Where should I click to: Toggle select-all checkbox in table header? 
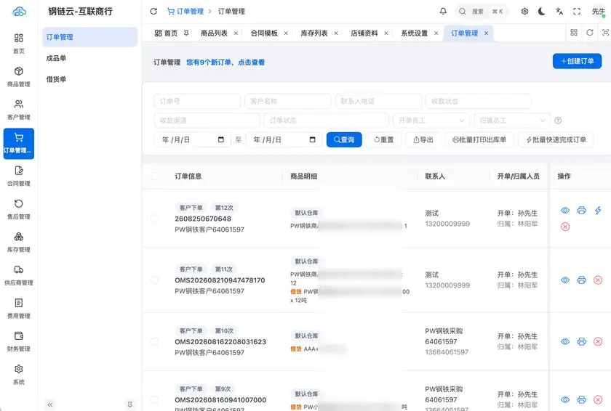coord(155,176)
